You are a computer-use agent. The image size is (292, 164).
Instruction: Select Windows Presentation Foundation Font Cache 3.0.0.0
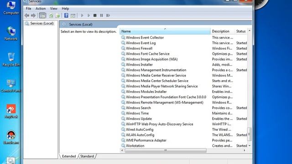point(166,97)
